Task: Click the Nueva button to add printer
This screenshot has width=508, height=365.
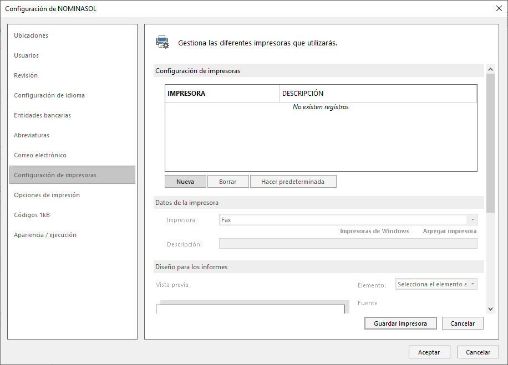Action: [185, 182]
